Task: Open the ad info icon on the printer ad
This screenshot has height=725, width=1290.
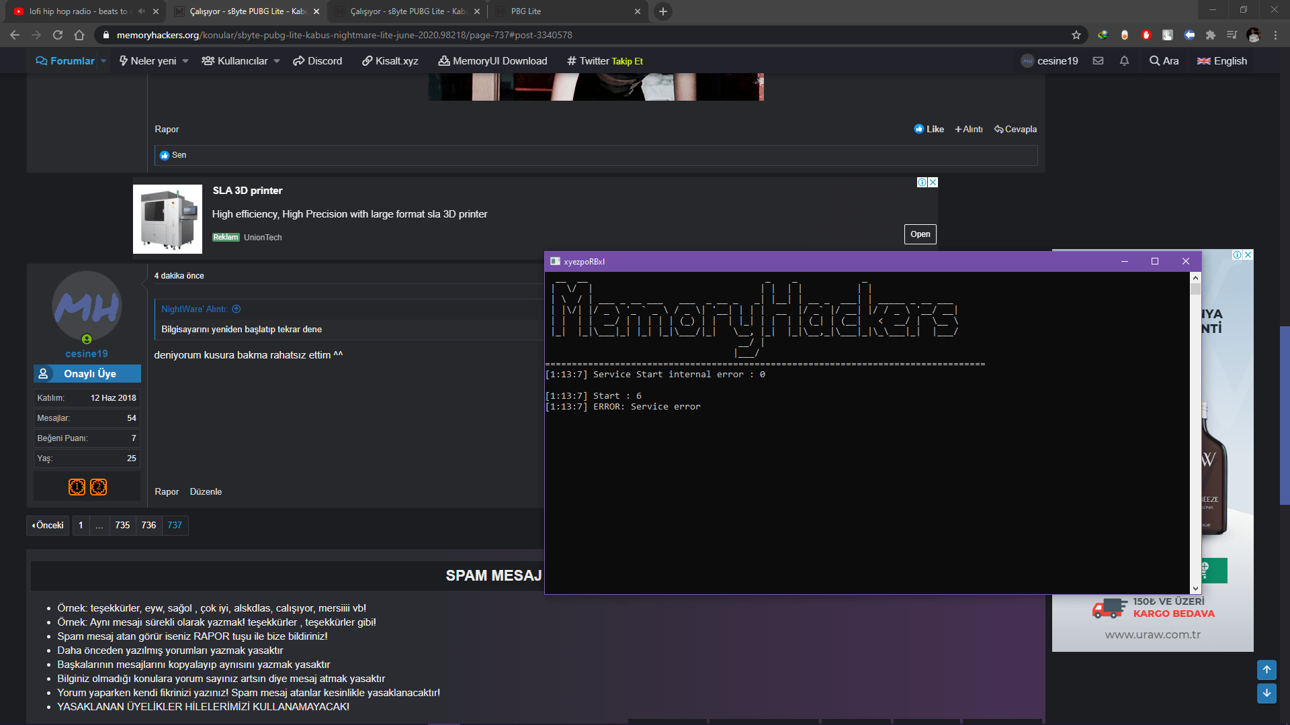Action: [x=922, y=183]
